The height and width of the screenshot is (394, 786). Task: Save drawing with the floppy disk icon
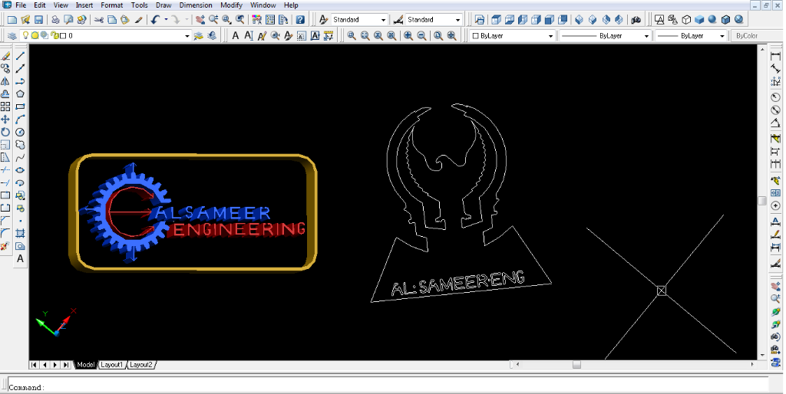coord(38,19)
